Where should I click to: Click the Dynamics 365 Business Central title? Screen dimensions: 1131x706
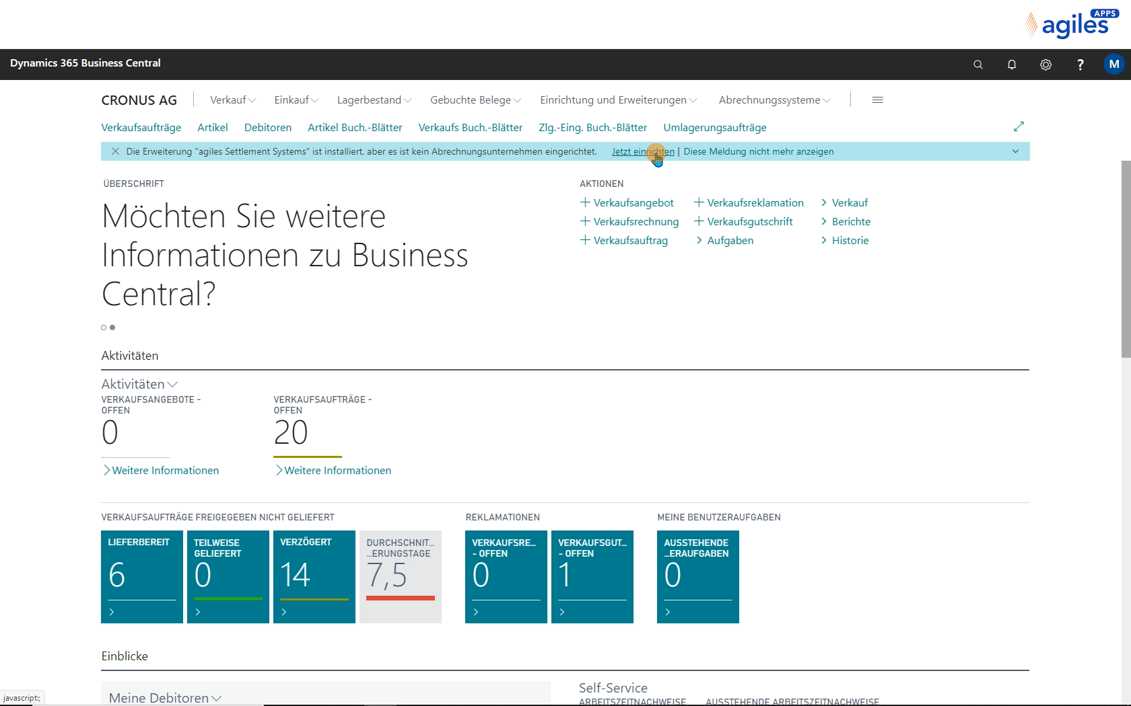85,63
